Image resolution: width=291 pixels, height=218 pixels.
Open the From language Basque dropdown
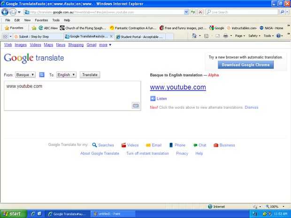[x=25, y=75]
